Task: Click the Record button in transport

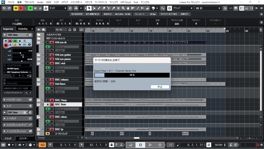Action: [160, 145]
